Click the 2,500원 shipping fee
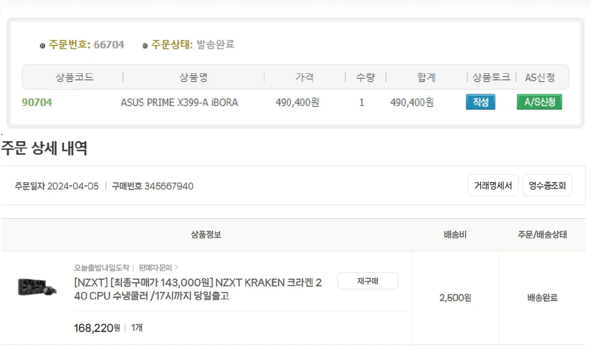The width and height of the screenshot is (591, 348). point(455,298)
